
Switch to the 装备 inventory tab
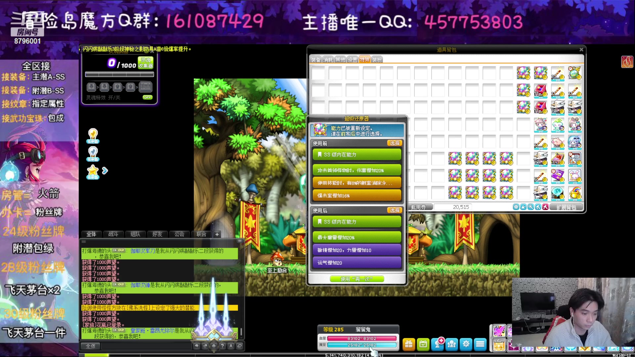point(316,60)
